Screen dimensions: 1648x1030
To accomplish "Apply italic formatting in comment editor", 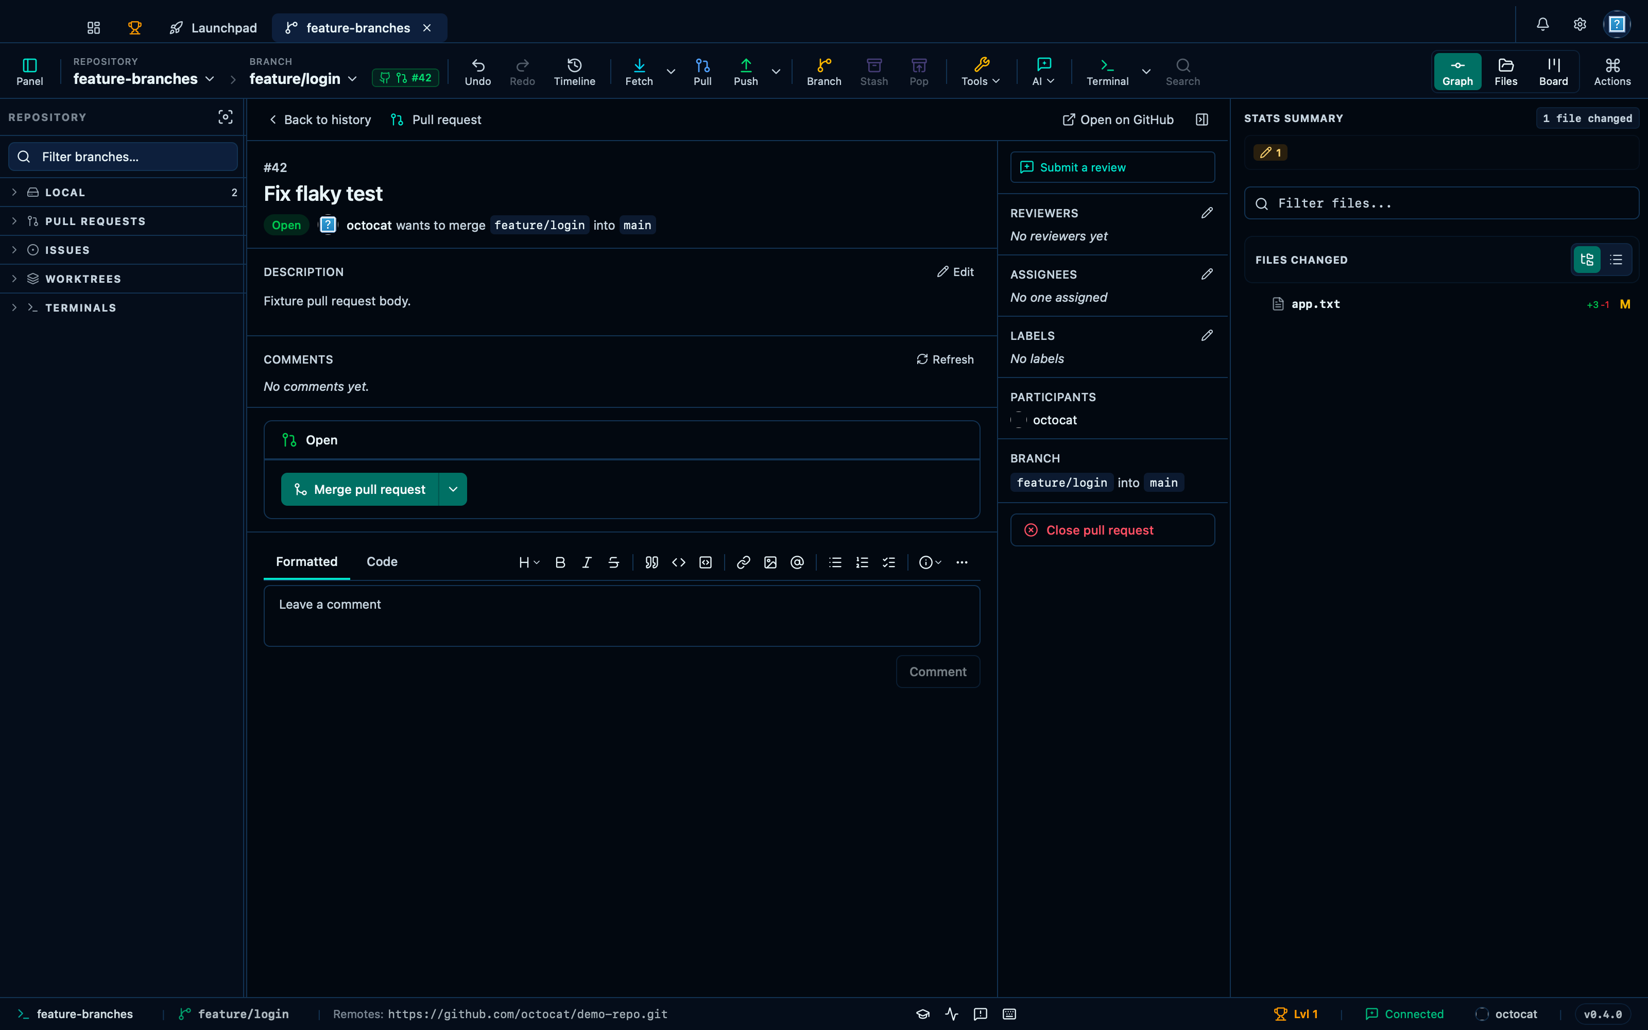I will pos(587,562).
